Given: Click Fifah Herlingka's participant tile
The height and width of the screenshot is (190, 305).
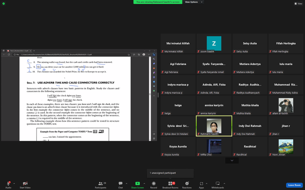Looking at the screenshot, I should (286, 43).
